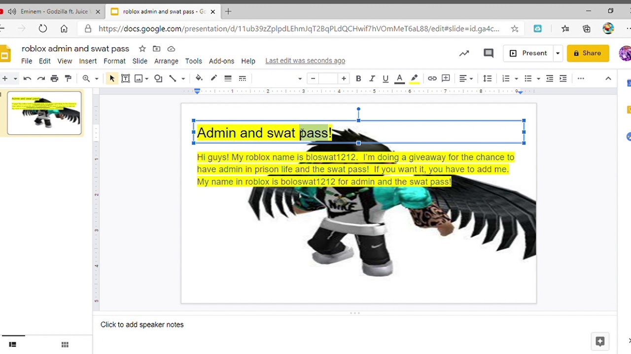Open the Zoom level dropdown arrow
Image resolution: width=631 pixels, height=354 pixels.
pos(97,79)
